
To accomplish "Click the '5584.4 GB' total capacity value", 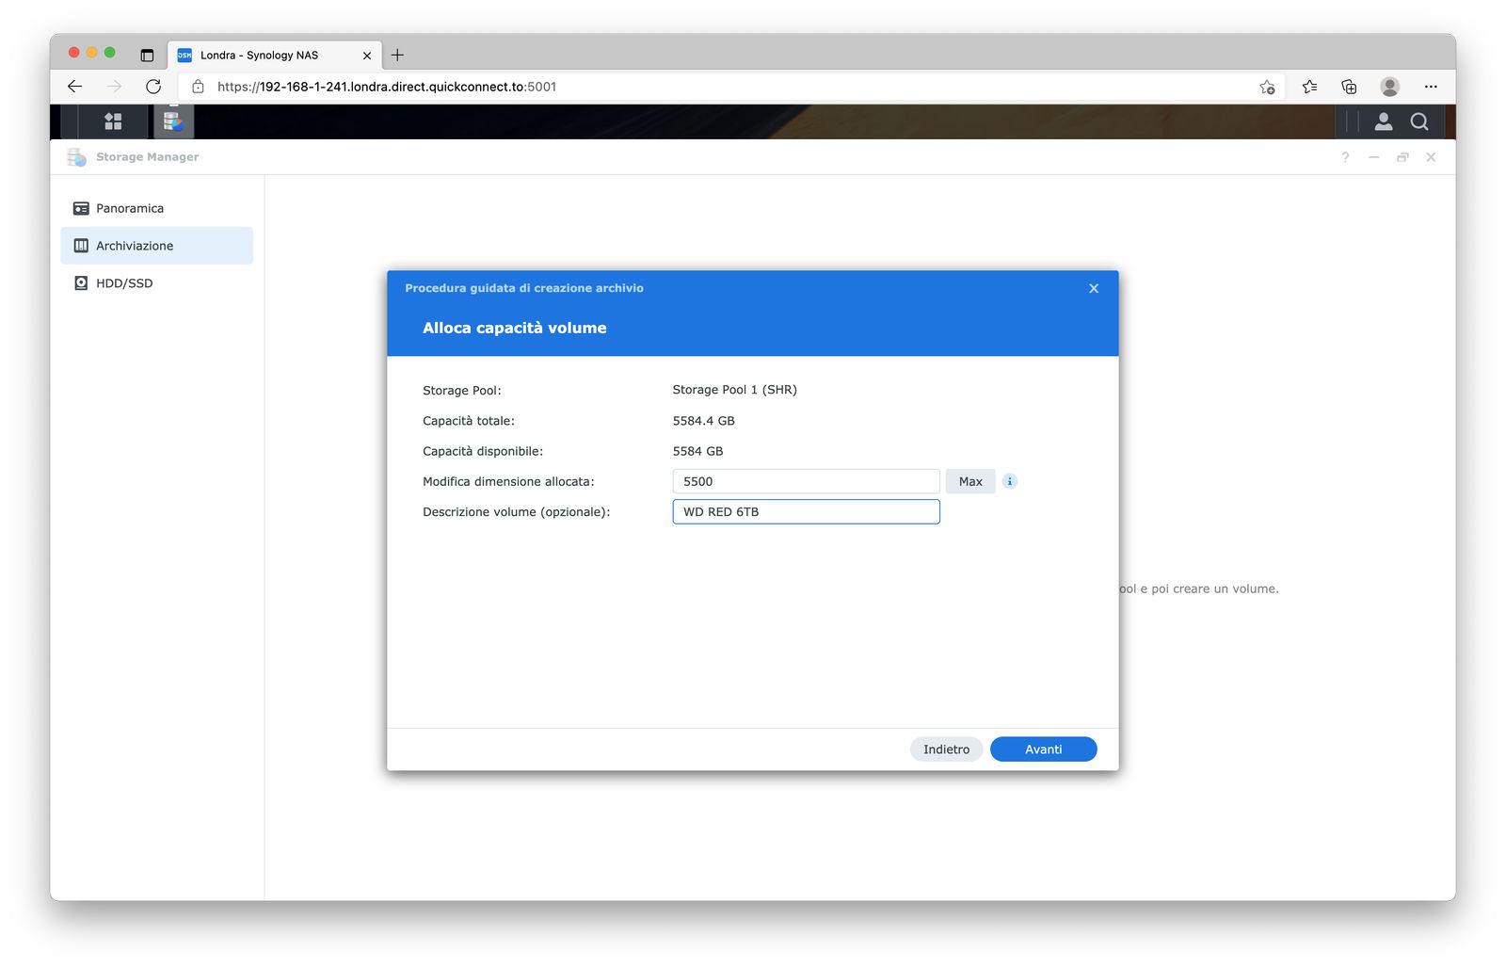I will coord(703,421).
